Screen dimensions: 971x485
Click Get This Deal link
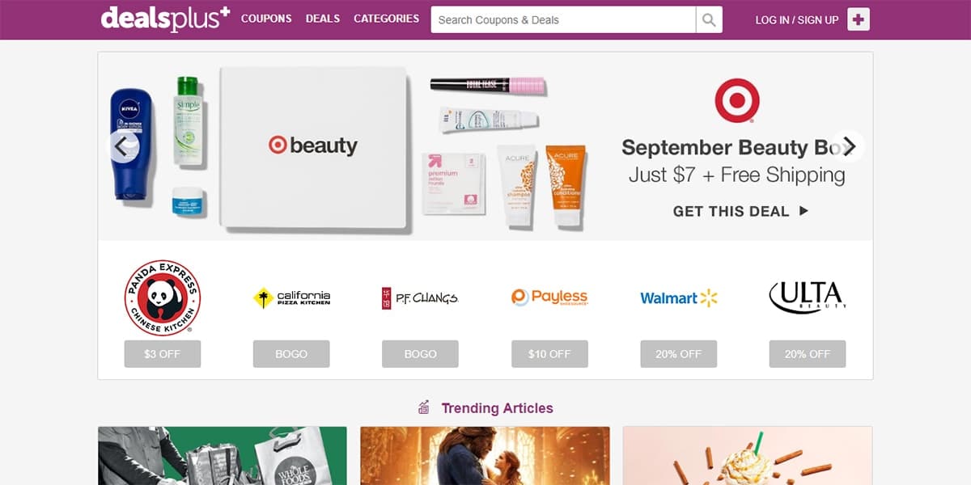(740, 211)
